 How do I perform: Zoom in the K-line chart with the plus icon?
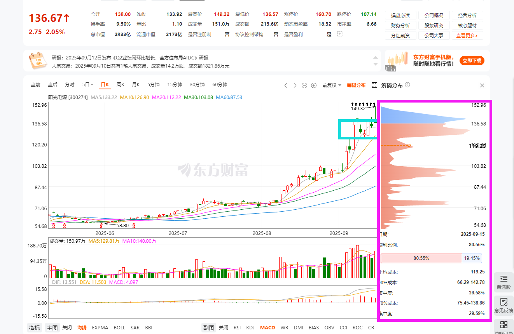(314, 85)
